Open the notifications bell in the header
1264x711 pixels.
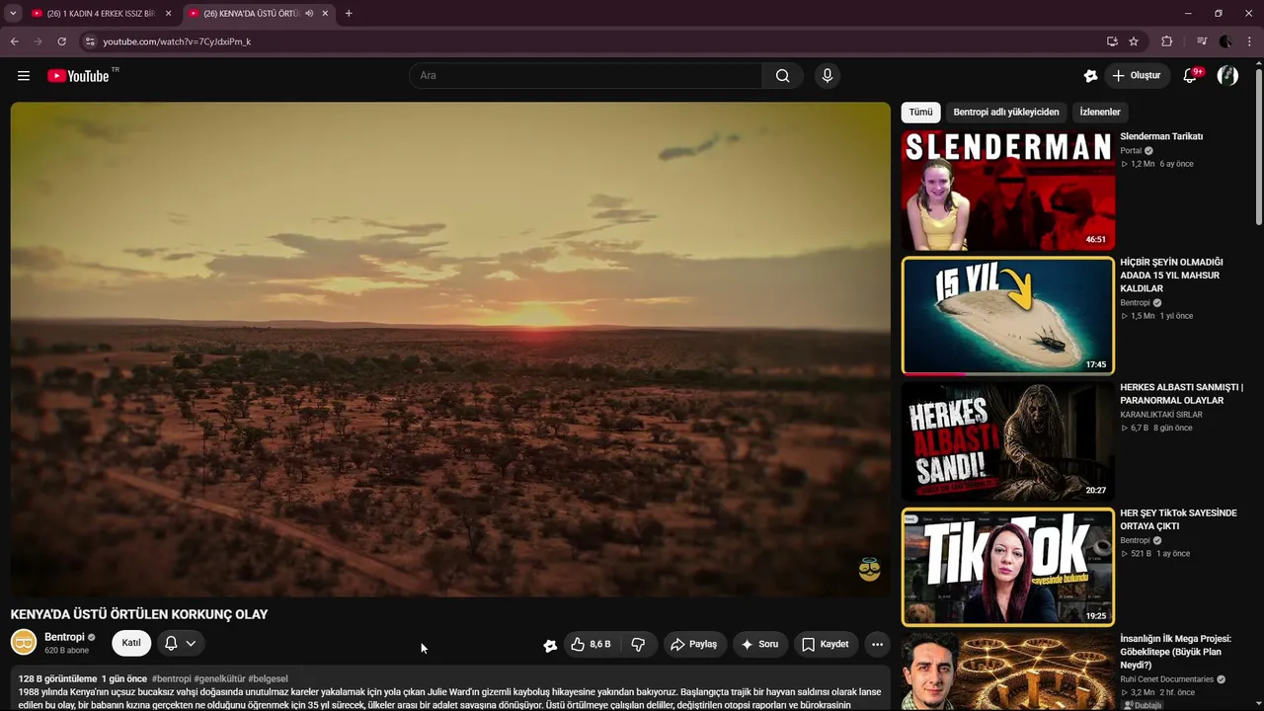pyautogui.click(x=1190, y=76)
